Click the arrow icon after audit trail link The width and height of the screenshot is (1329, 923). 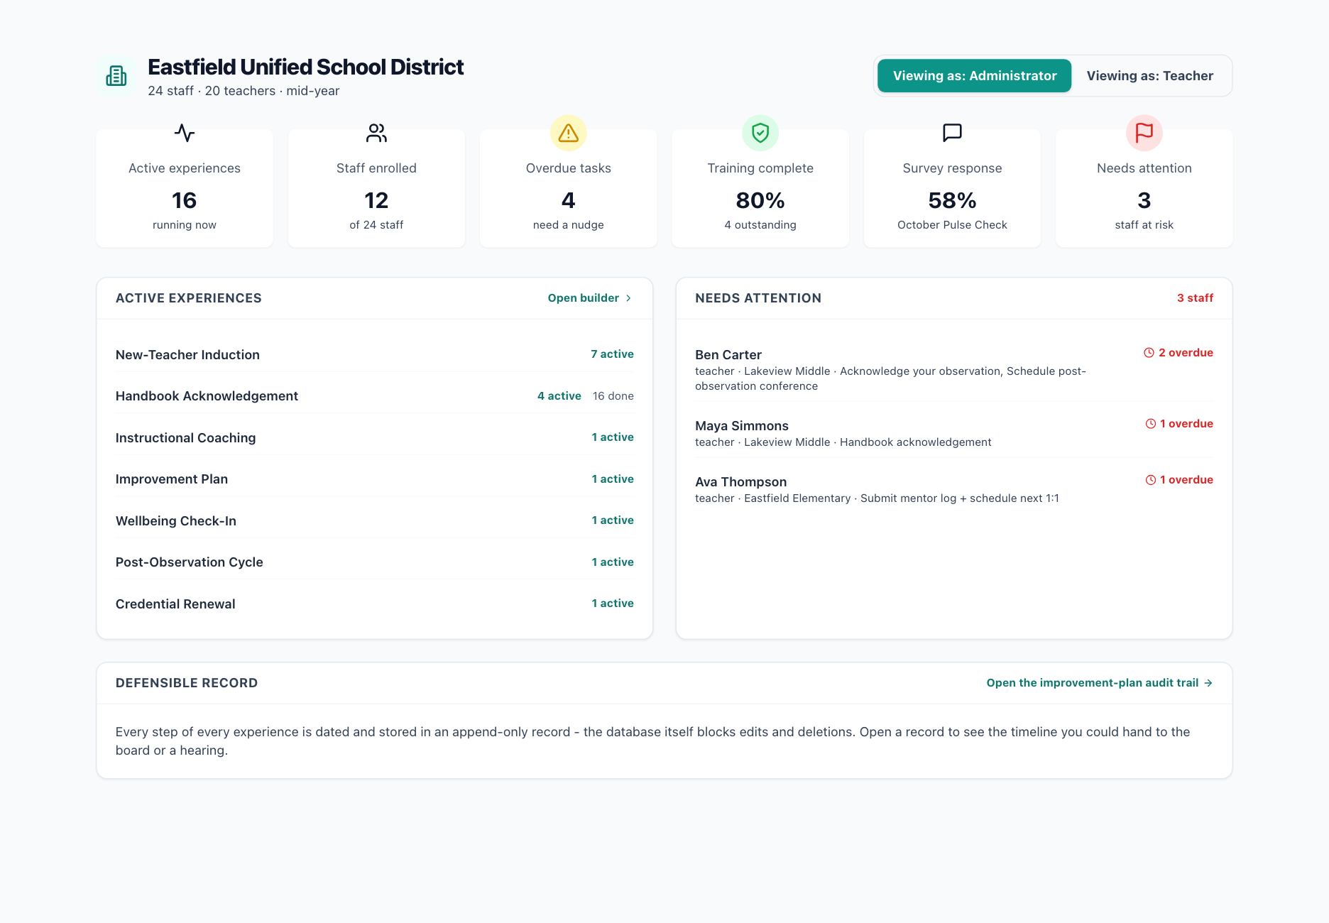coord(1208,683)
